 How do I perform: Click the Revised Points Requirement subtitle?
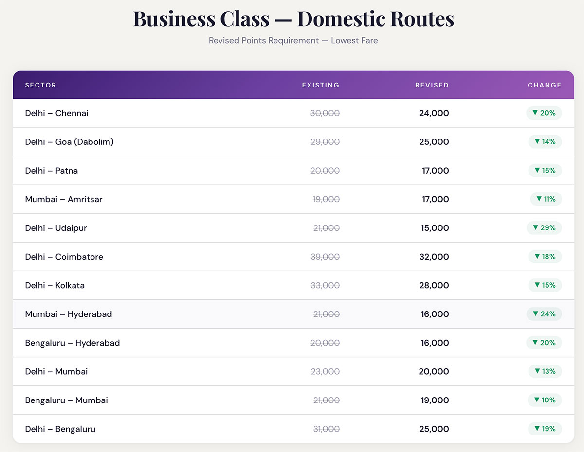tap(293, 41)
